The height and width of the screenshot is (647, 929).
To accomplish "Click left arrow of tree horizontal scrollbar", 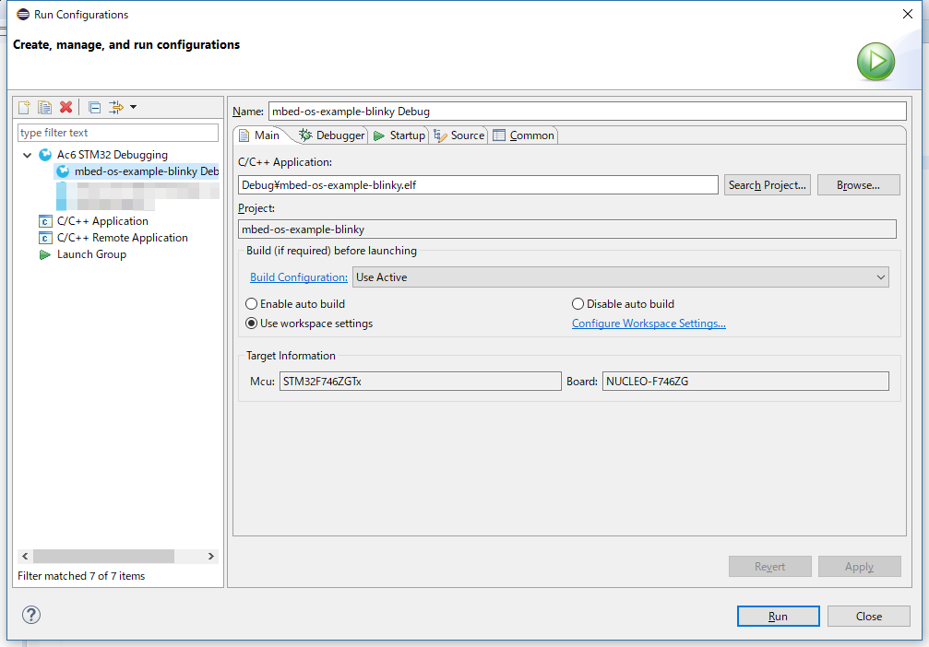I will 25,557.
